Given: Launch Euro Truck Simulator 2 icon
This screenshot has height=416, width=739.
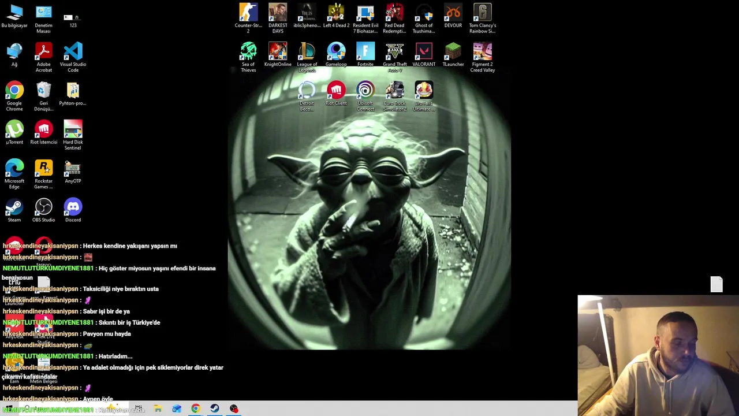Looking at the screenshot, I should (x=394, y=96).
